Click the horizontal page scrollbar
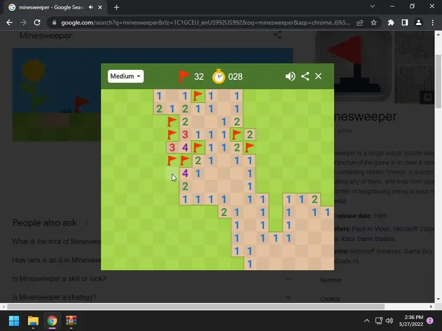This screenshot has width=442, height=331. click(196, 306)
